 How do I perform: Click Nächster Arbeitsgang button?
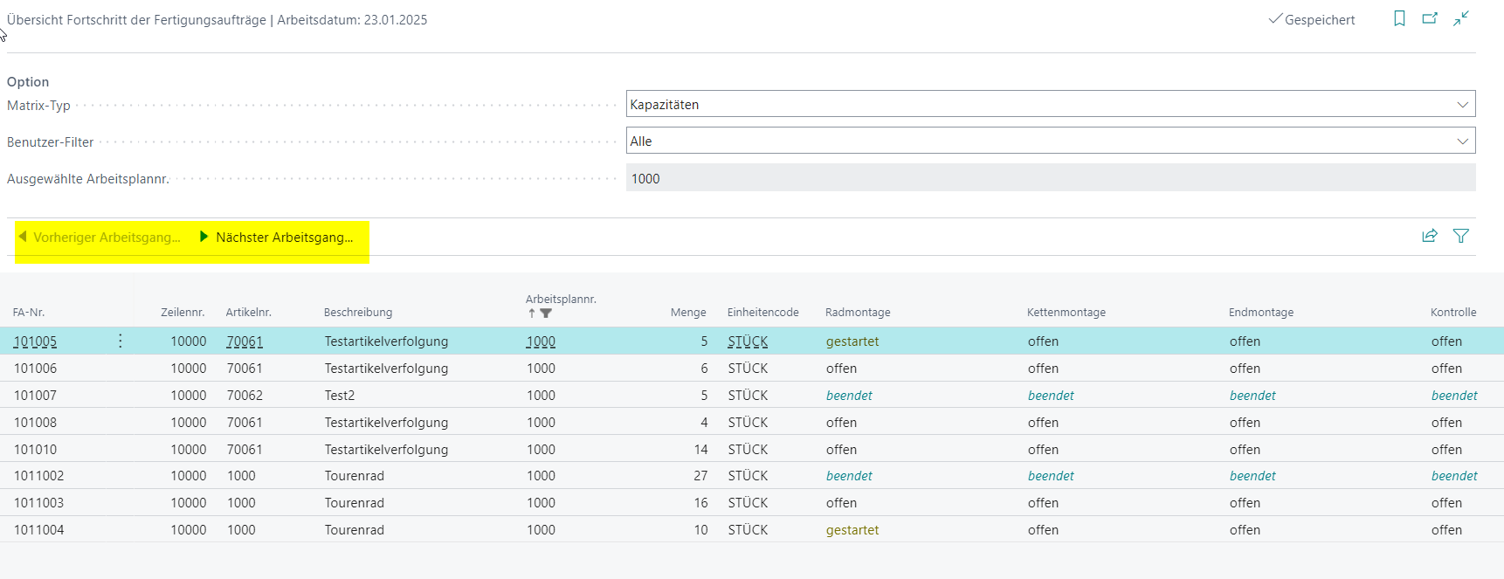point(277,238)
